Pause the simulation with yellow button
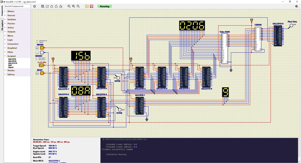Image resolution: width=301 pixels, height=163 pixels. pyautogui.click(x=87, y=6)
